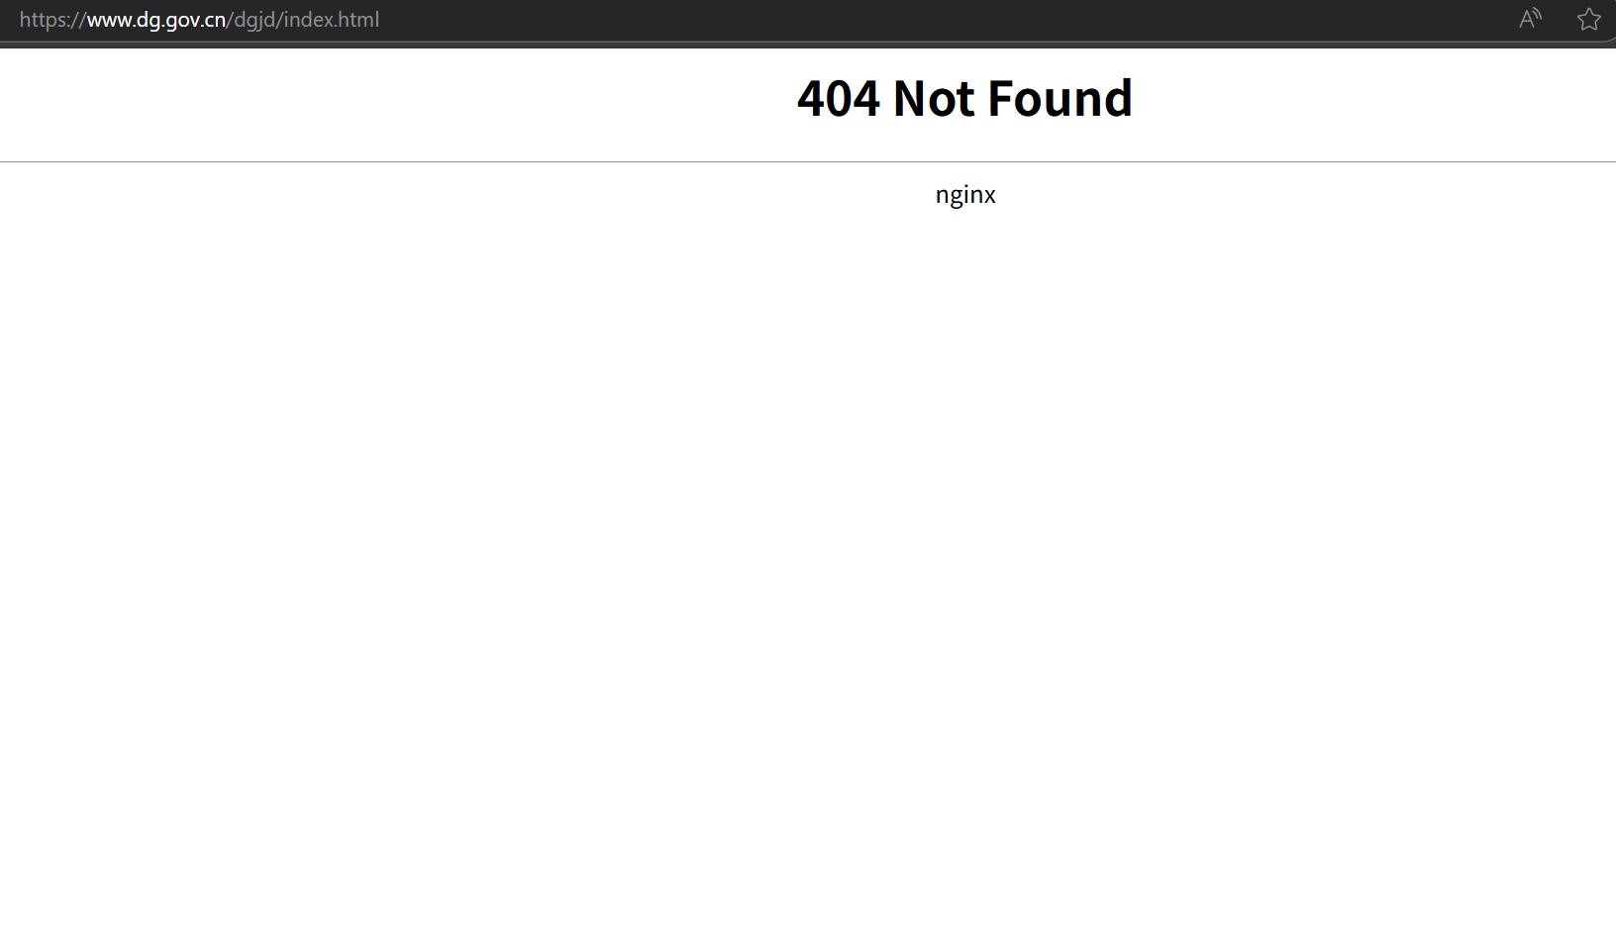The width and height of the screenshot is (1616, 948).
Task: Click the https:// prefix of the URL
Action: (52, 20)
